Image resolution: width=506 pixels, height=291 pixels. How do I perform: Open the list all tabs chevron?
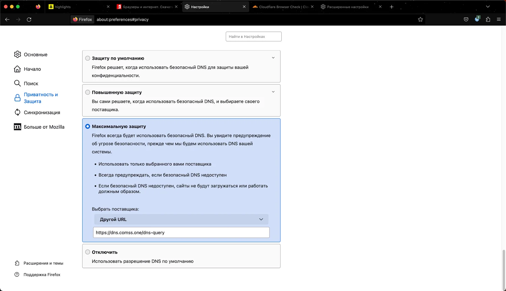click(488, 7)
